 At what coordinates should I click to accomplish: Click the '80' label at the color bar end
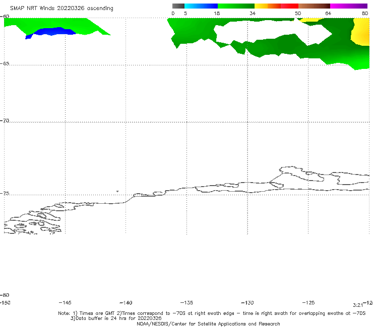[x=365, y=13]
